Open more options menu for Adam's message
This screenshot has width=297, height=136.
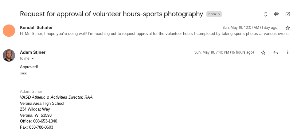click(x=288, y=52)
